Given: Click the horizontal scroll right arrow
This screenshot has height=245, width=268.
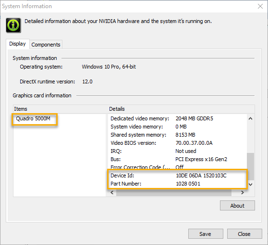Looking at the screenshot, I should coord(242,193).
